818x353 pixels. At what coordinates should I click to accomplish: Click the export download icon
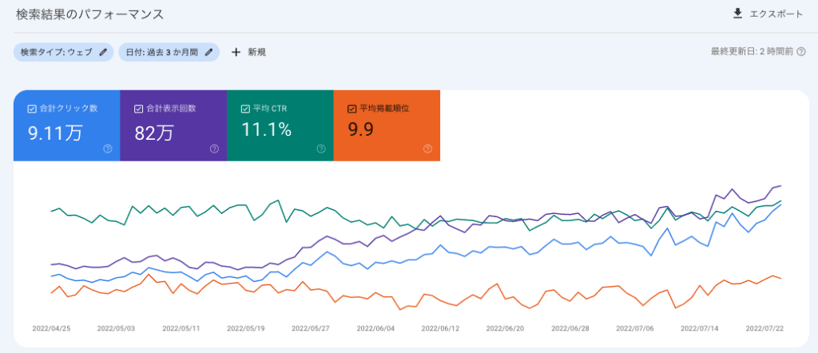737,14
